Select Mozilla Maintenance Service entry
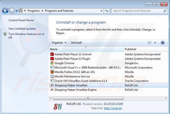 click(x=72, y=76)
